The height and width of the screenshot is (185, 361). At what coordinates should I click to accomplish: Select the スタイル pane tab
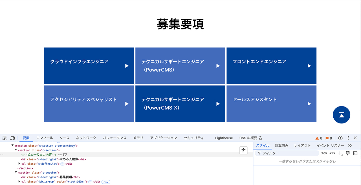tap(263, 145)
